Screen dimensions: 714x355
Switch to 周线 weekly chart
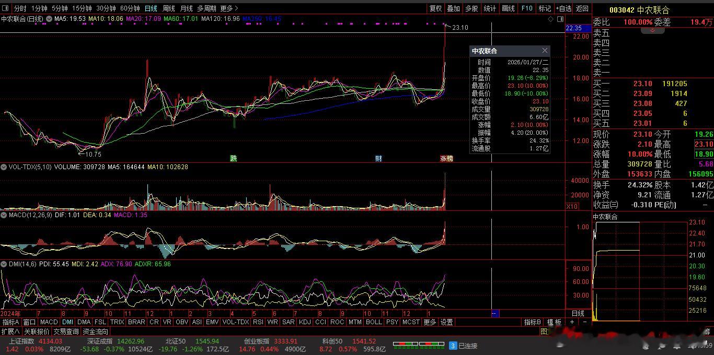[x=168, y=8]
